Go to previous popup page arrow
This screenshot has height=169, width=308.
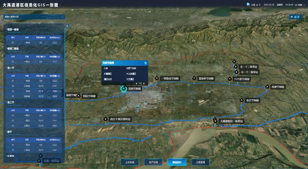[136, 84]
